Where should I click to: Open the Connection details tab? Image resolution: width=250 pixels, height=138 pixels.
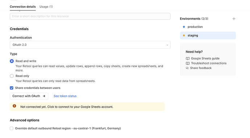click(23, 7)
